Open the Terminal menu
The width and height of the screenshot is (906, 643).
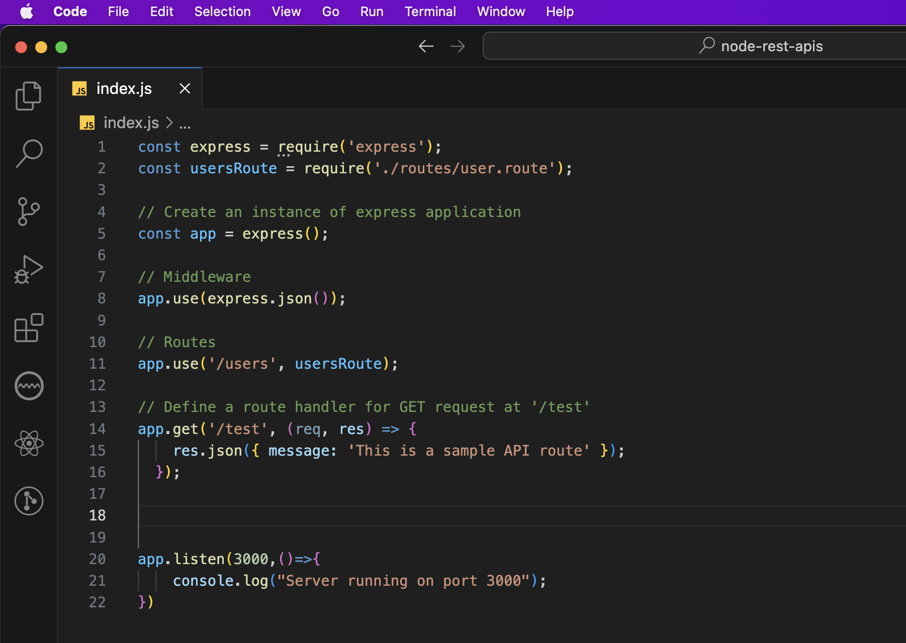(x=430, y=12)
